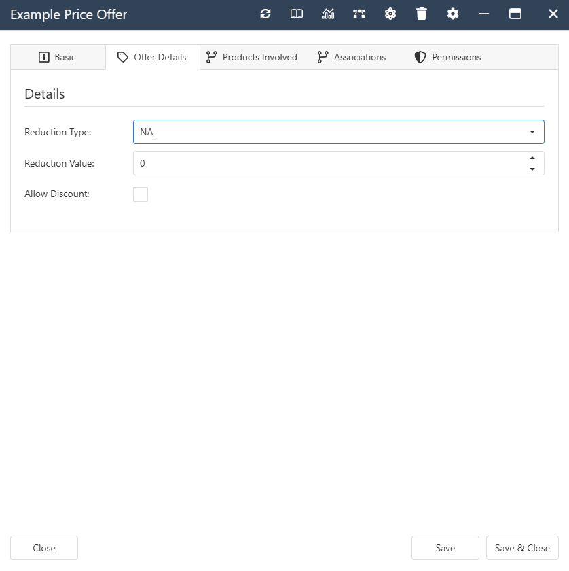
Task: Open the analytics chart icon
Action: [x=327, y=14]
